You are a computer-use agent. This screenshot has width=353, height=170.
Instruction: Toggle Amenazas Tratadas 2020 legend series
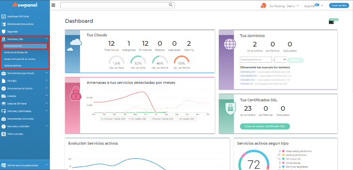tap(114, 119)
